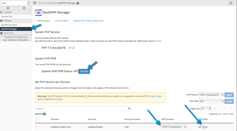This screenshot has width=237, height=131.
Task: Sort the table by Account column
Action: click(92, 119)
